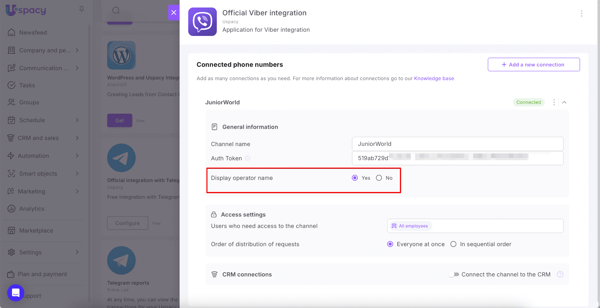
Task: Close the Viber integration panel
Action: click(174, 12)
